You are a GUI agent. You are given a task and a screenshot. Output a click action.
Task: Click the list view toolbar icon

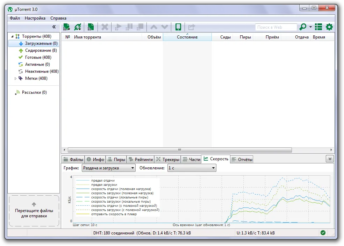pyautogui.click(x=318, y=27)
